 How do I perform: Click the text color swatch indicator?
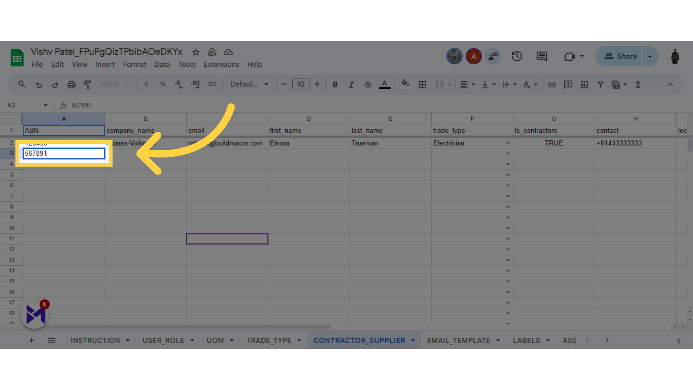[x=384, y=90]
